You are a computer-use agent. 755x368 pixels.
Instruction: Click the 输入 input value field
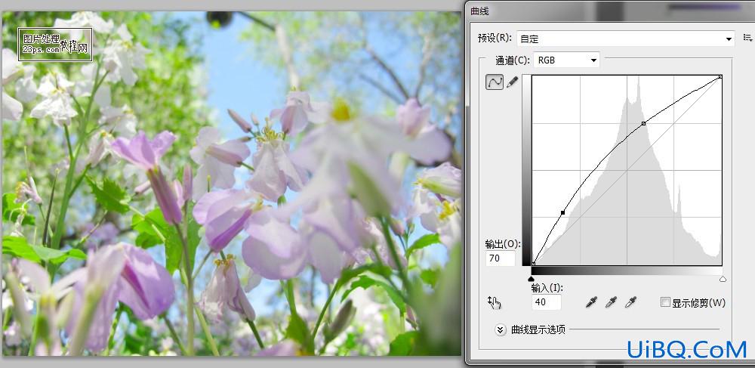tap(547, 302)
